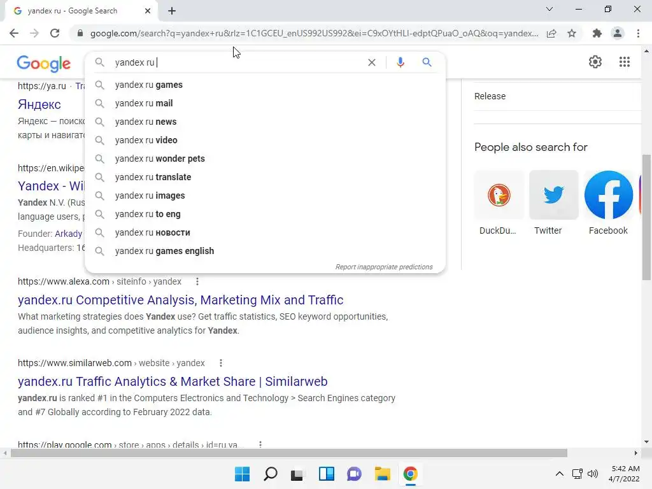Open Widgets from taskbar
The height and width of the screenshot is (489, 652).
[x=327, y=474]
